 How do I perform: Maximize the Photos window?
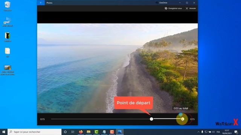click(187, 3)
